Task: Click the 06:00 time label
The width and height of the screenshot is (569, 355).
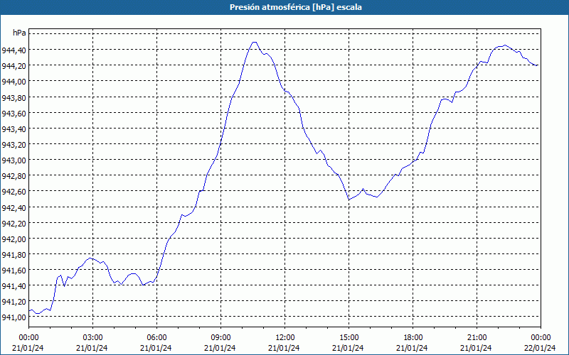Action: click(156, 338)
